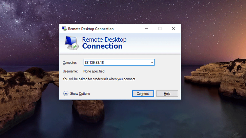Minimize the Remote Desktop Connection window
This screenshot has width=246, height=138.
point(146,29)
